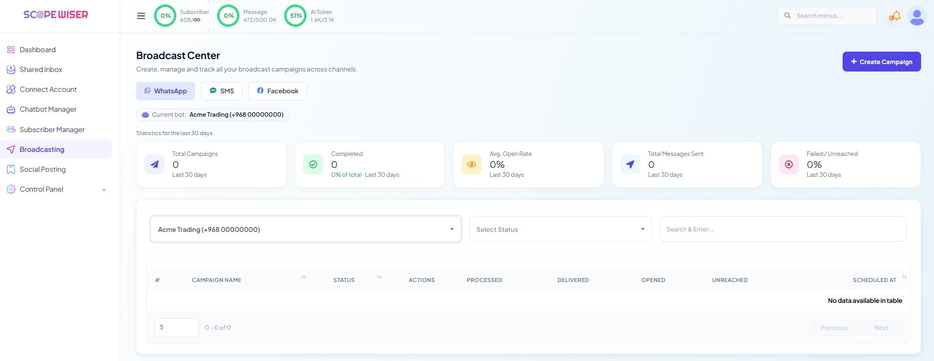Expand the Control Panel chevron
The width and height of the screenshot is (934, 361).
pyautogui.click(x=104, y=190)
